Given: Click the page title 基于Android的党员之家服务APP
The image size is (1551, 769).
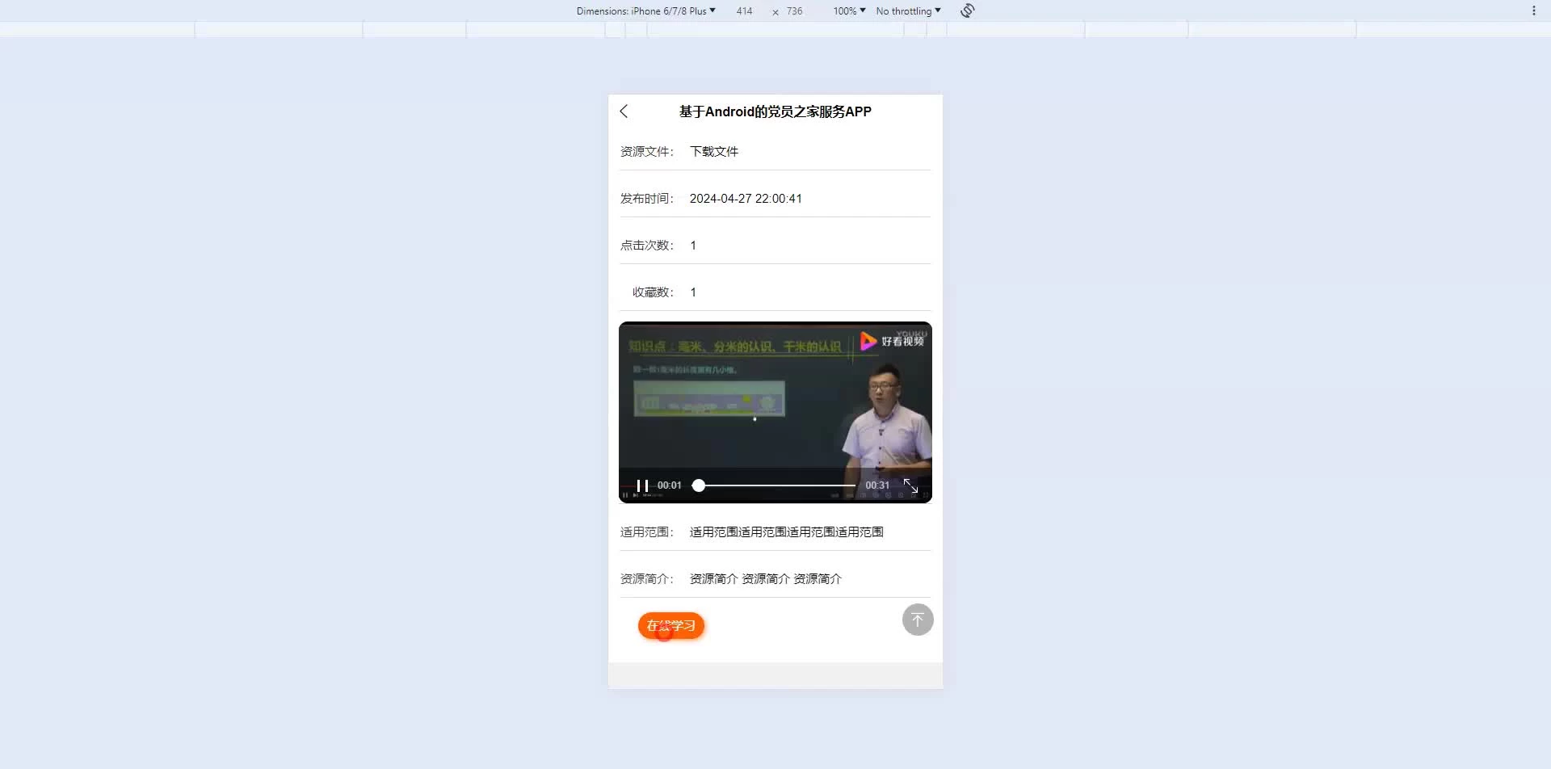Looking at the screenshot, I should click(775, 111).
